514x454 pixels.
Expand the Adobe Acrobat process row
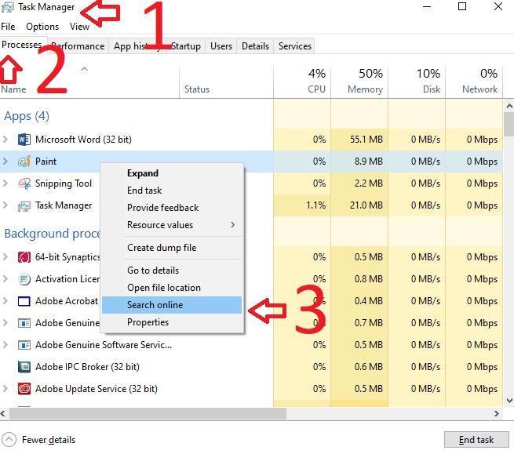(5, 300)
